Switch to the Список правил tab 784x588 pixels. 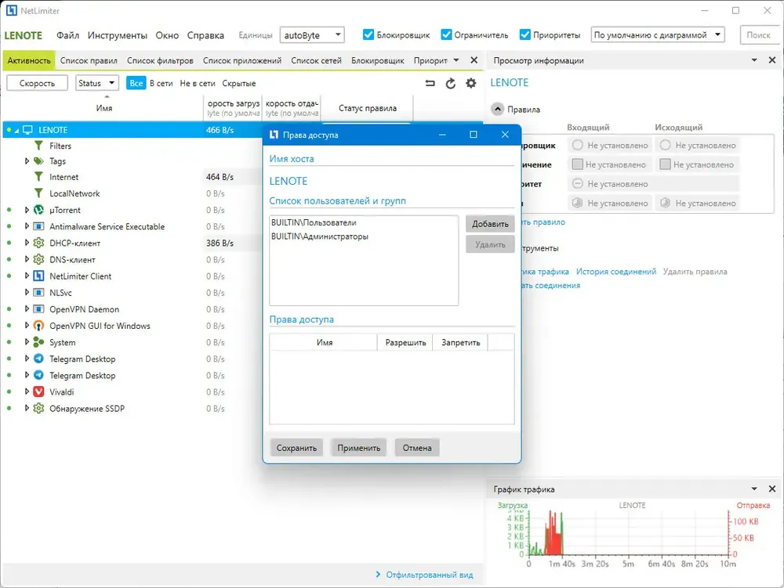tap(89, 60)
